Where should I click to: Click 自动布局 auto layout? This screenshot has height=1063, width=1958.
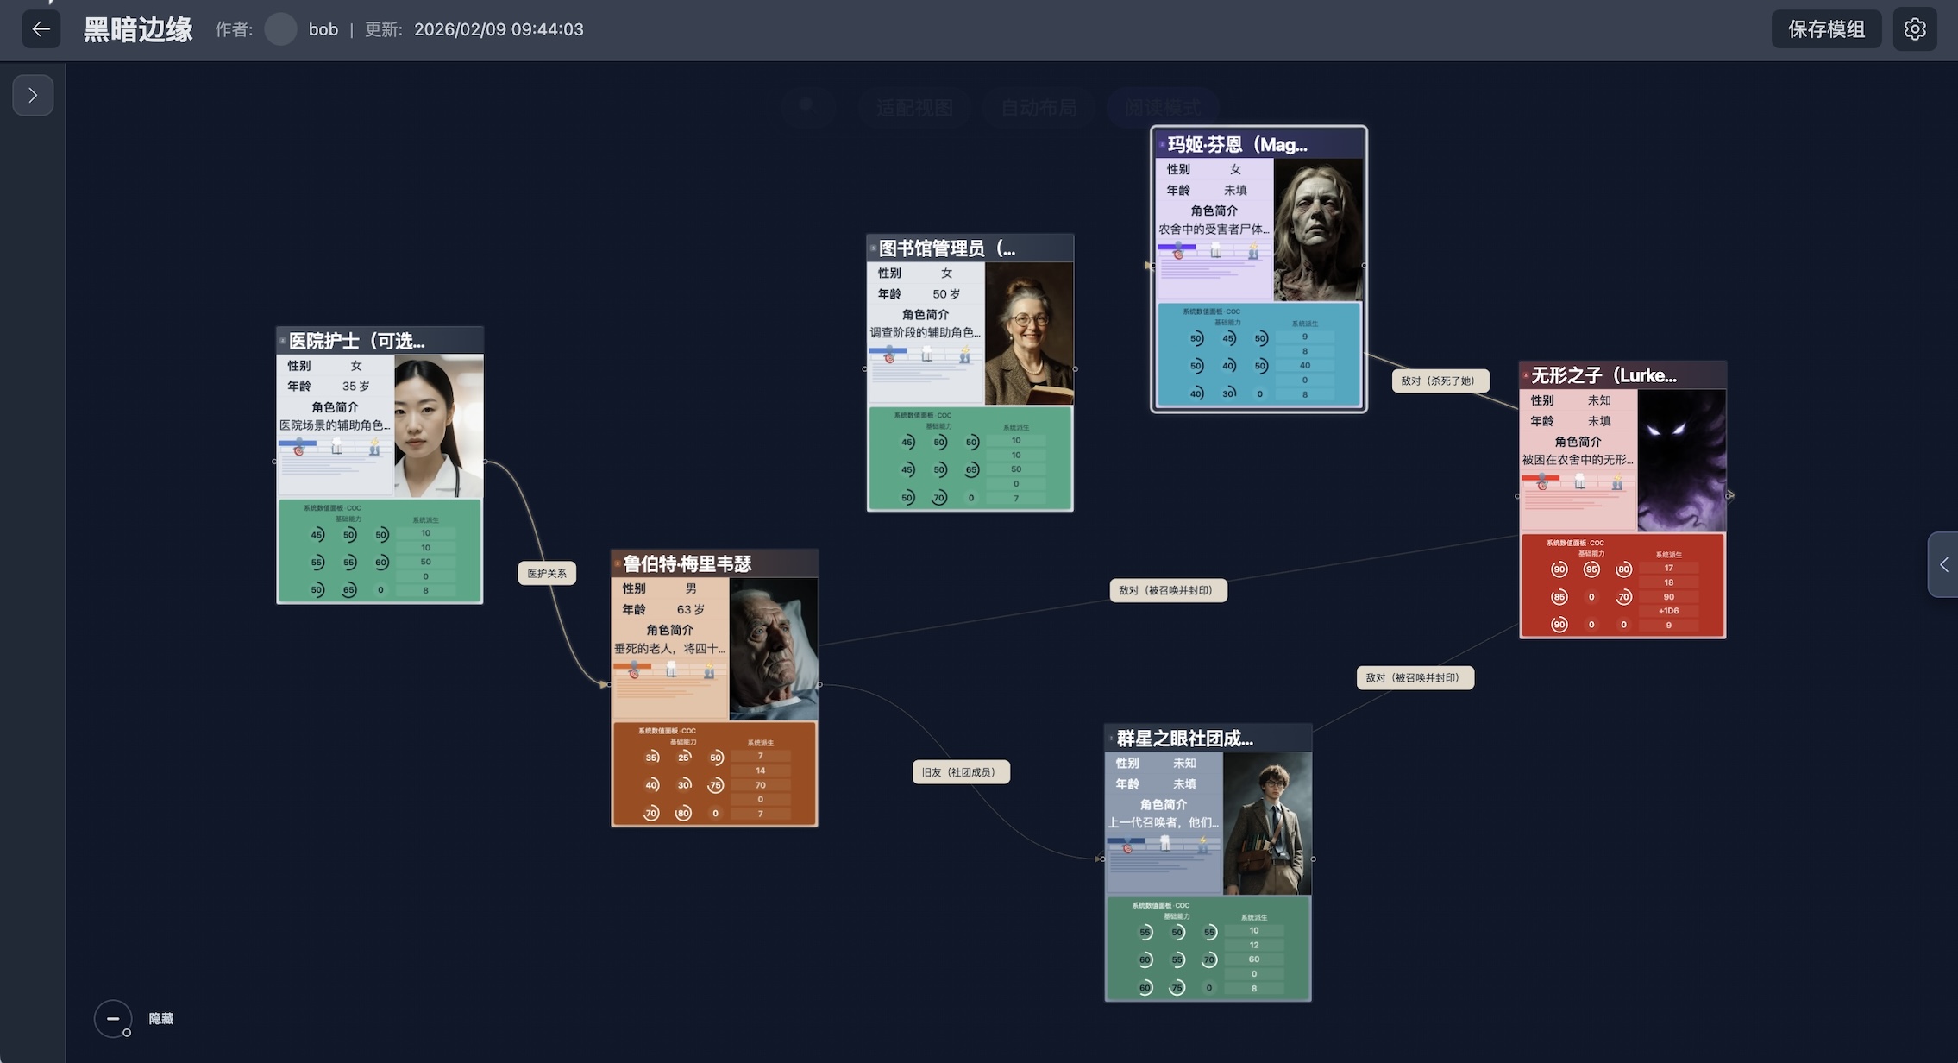point(1039,109)
